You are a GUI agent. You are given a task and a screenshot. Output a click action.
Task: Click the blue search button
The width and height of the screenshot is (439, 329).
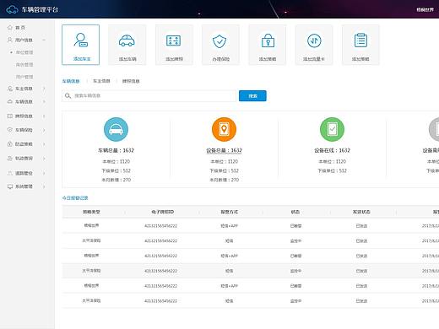[252, 96]
